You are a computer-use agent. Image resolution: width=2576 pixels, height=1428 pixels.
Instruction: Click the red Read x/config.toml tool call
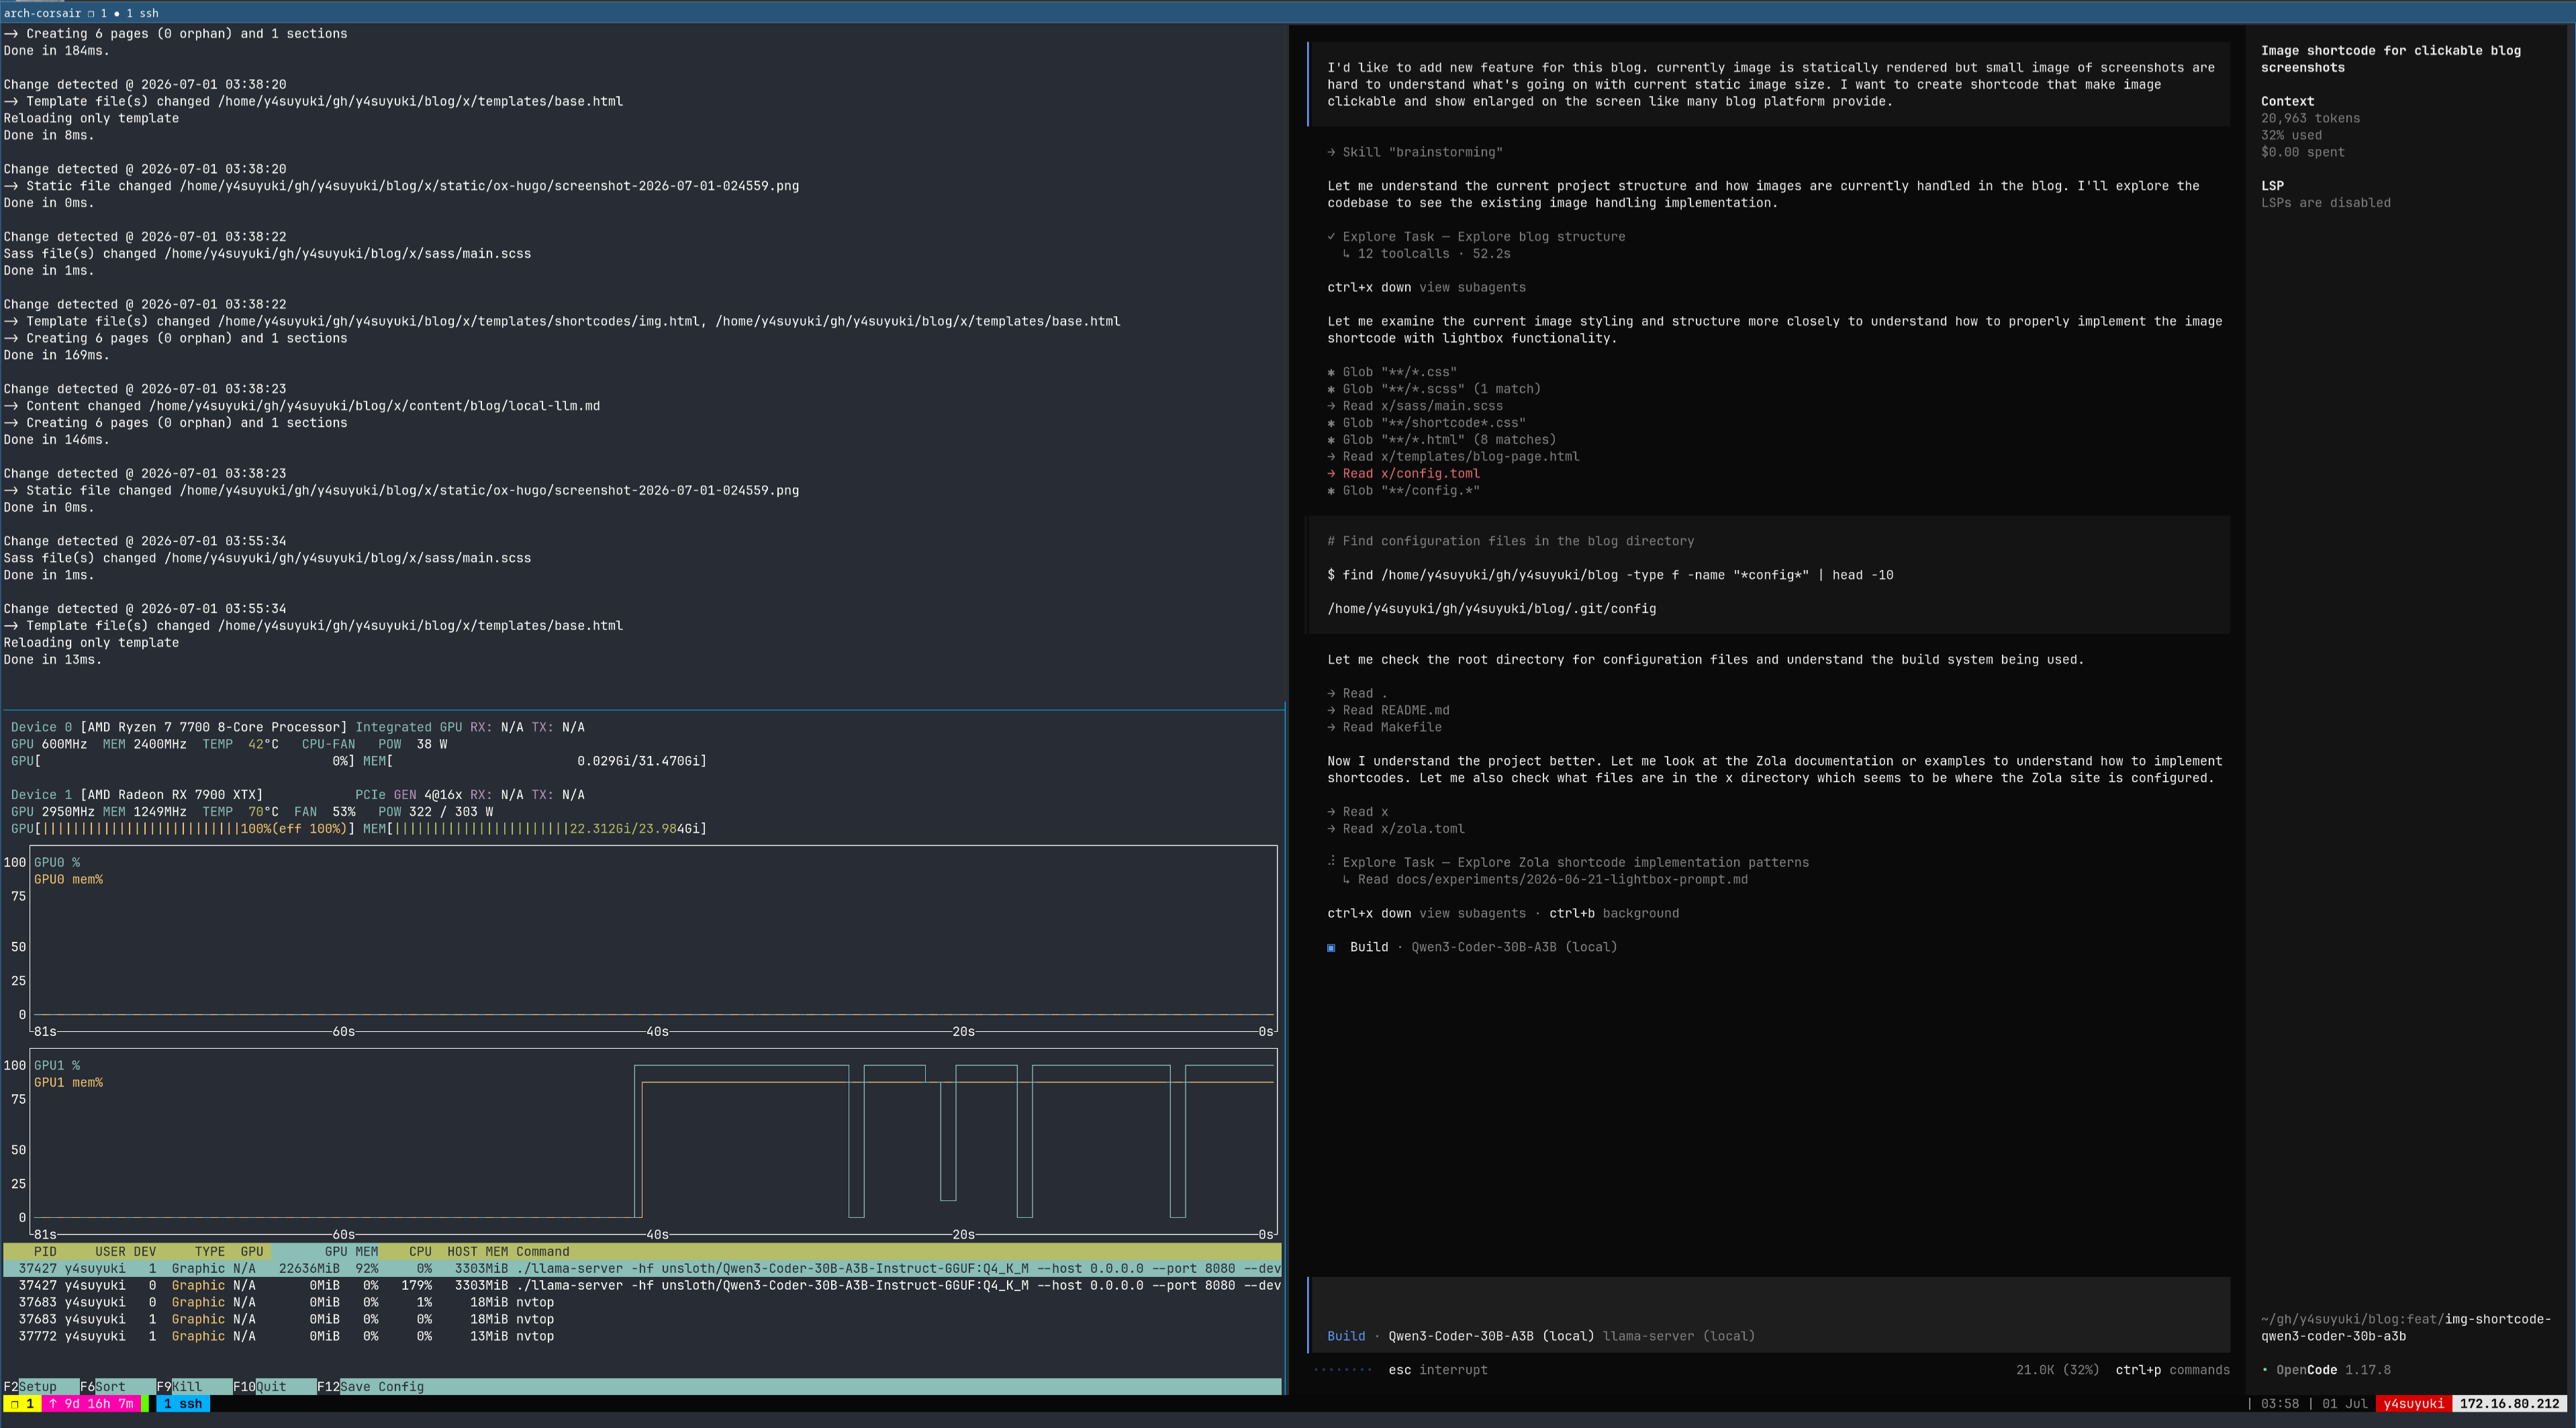tap(1403, 473)
